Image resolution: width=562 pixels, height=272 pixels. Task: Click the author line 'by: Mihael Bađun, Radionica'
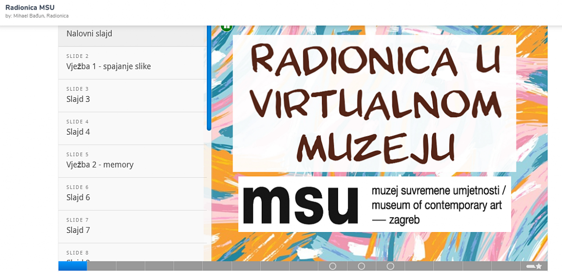(37, 16)
